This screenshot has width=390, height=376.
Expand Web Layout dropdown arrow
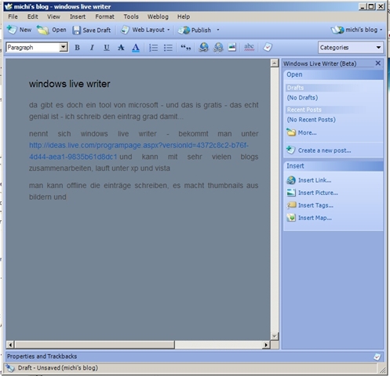tap(169, 30)
